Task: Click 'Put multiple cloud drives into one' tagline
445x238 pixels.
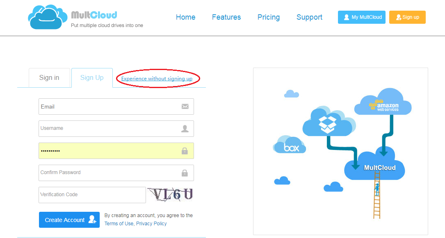Action: pyautogui.click(x=107, y=25)
